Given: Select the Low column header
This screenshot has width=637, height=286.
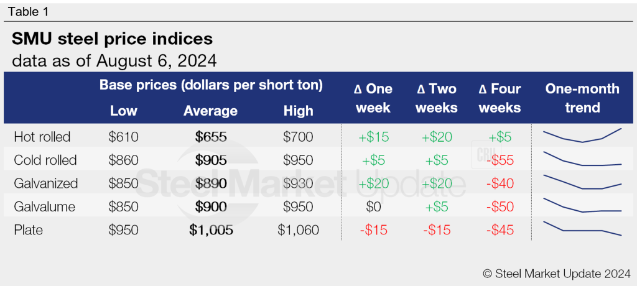Looking at the screenshot, I should 124,111.
